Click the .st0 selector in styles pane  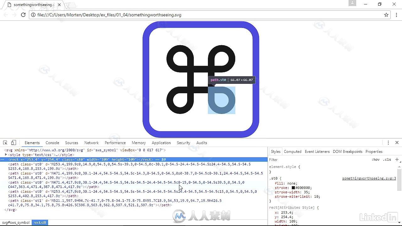coord(273,178)
